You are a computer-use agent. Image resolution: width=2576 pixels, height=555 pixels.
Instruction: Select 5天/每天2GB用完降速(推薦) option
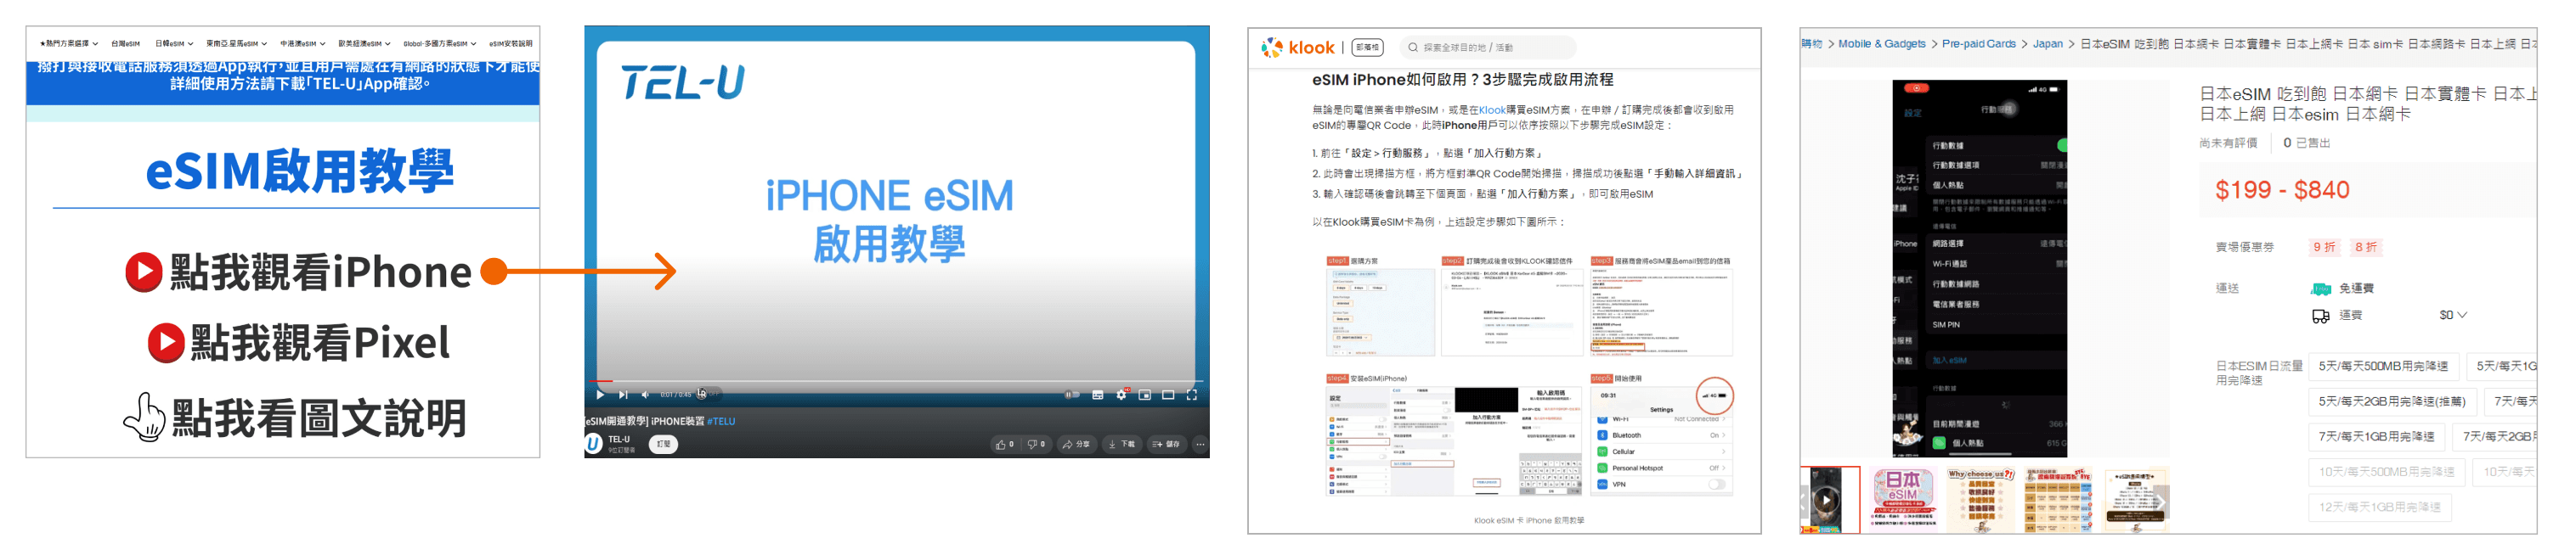pyautogui.click(x=2392, y=401)
